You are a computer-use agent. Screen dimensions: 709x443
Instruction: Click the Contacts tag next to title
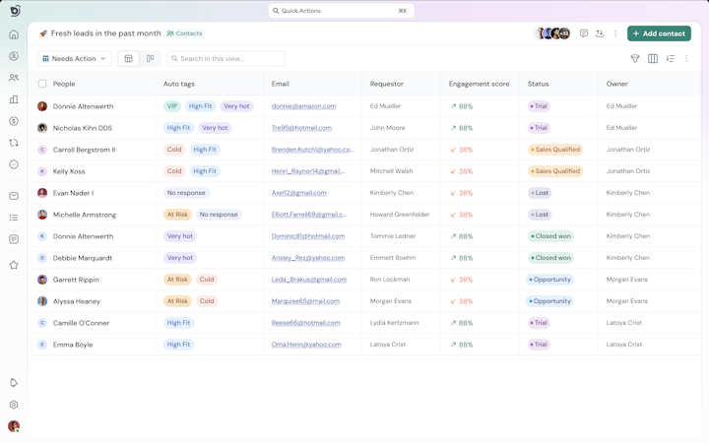coord(184,33)
